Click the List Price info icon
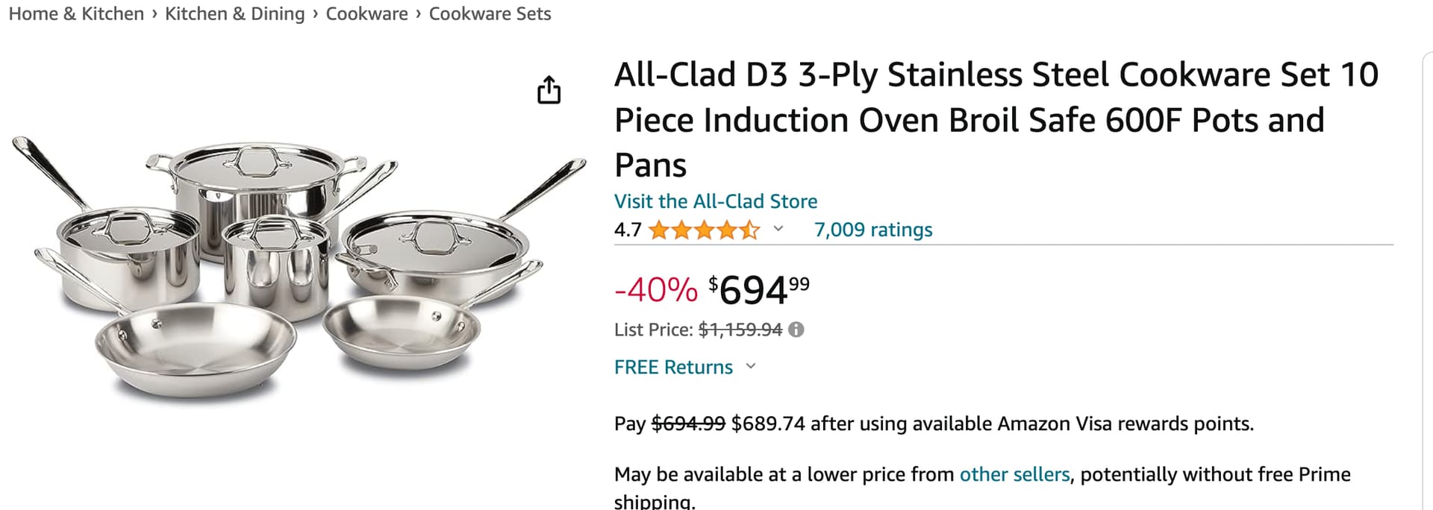The image size is (1433, 510). coord(796,330)
